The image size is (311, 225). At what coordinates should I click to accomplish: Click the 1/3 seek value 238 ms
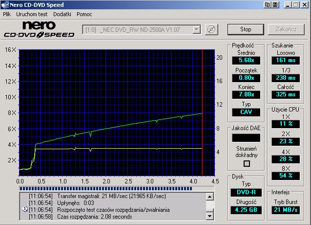tap(286, 78)
